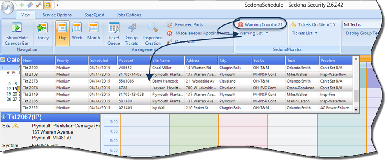388x163 pixels.
Task: Open the Ticket Queue
Action: pyautogui.click(x=114, y=34)
